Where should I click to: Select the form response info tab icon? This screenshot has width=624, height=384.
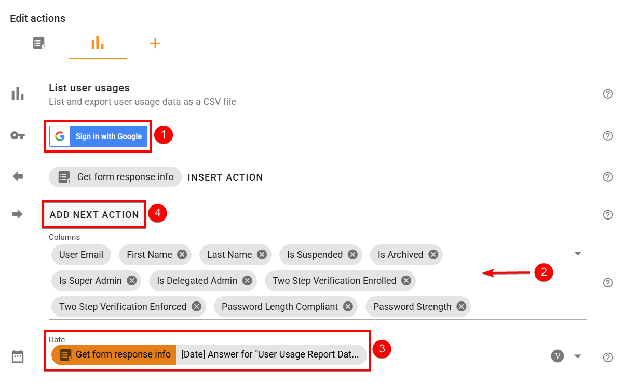coord(38,43)
